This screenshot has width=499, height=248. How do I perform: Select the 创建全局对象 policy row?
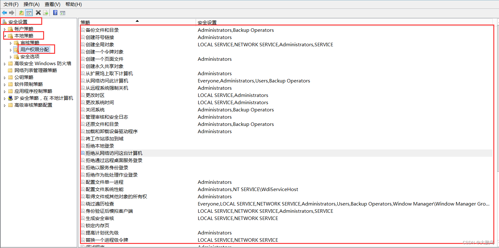286,44
